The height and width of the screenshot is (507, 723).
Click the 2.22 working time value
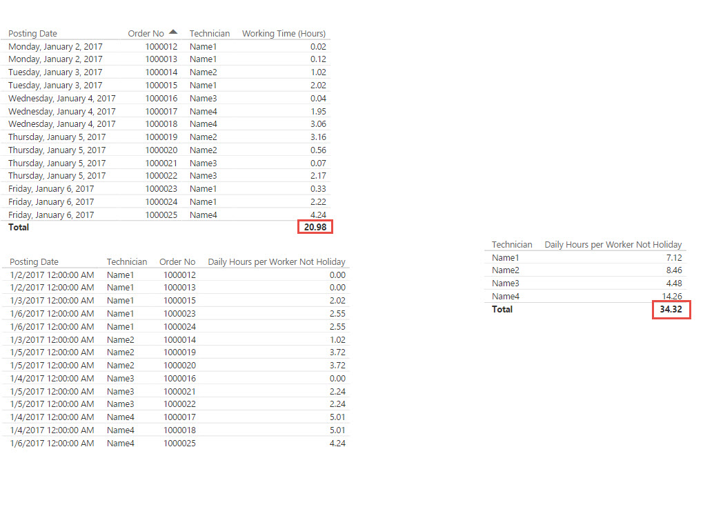318,202
